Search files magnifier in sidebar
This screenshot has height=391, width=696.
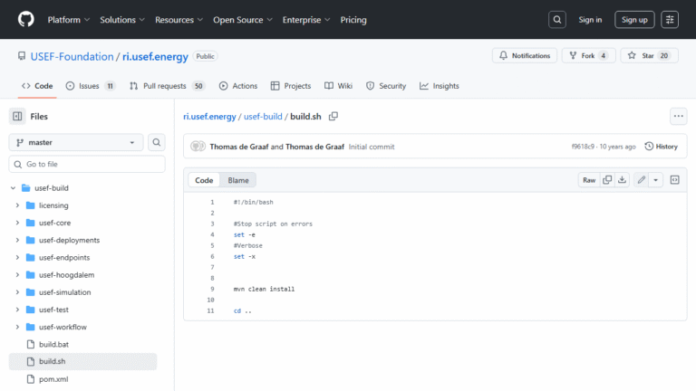pos(157,142)
